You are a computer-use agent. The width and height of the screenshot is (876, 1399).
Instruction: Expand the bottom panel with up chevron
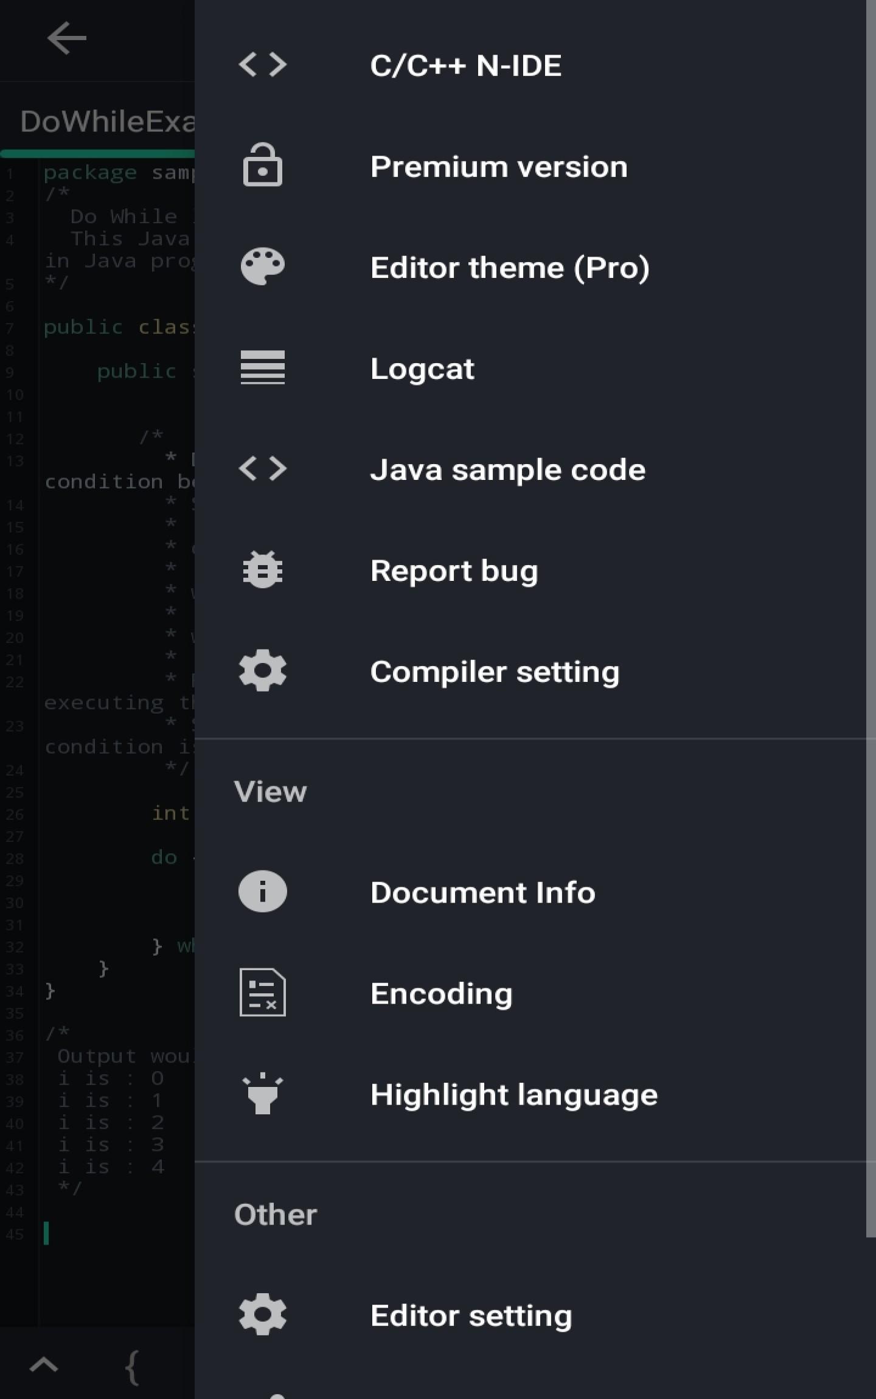[44, 1365]
